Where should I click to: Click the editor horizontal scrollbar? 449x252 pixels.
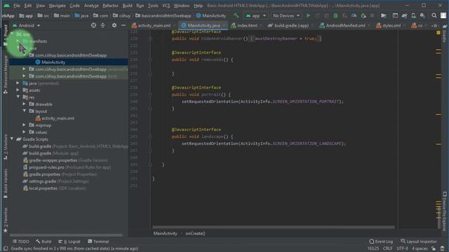point(274,227)
